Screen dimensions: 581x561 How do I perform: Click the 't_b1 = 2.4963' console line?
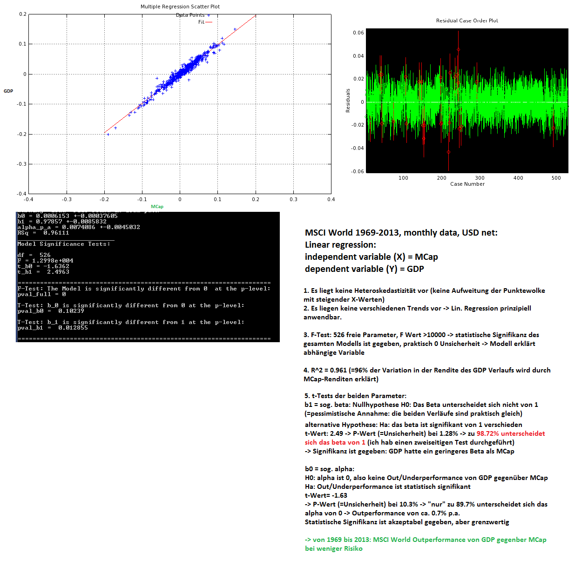coord(43,272)
